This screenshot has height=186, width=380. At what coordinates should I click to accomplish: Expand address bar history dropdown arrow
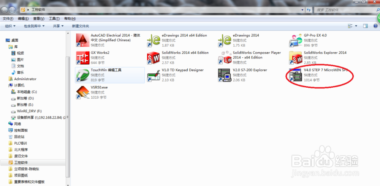click(302, 10)
